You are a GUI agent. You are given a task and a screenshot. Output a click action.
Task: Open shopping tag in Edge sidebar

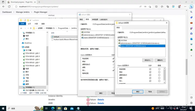point(191,17)
